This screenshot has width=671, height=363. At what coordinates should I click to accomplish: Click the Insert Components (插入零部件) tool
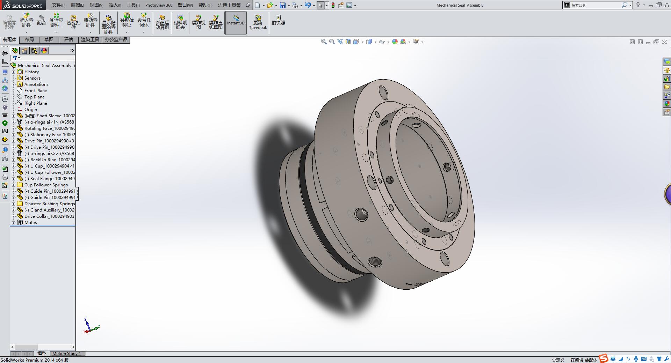(x=27, y=21)
